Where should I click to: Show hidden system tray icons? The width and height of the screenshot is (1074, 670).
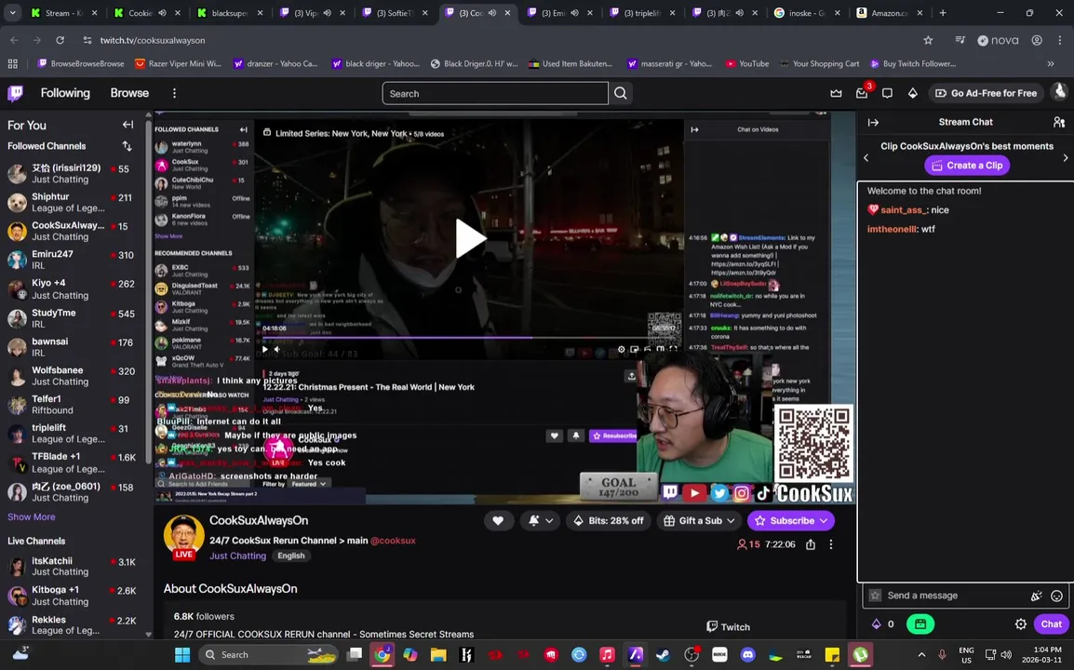point(921,655)
